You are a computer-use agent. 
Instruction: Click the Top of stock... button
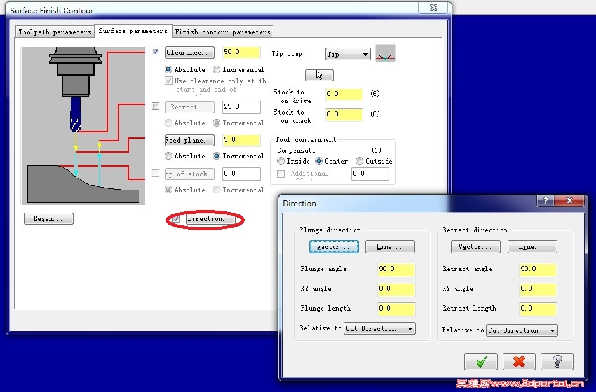coord(190,174)
